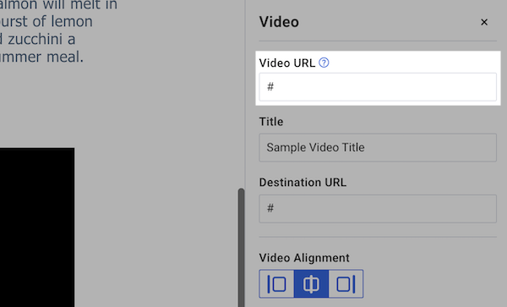Open the Video URL help icon
507x307 pixels.
pyautogui.click(x=324, y=63)
